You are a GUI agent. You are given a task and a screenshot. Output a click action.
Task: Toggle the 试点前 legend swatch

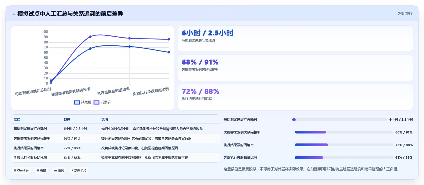77,102
